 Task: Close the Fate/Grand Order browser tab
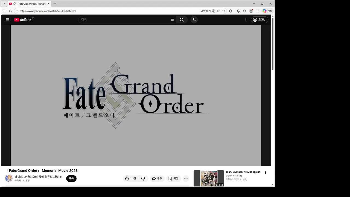[48, 4]
